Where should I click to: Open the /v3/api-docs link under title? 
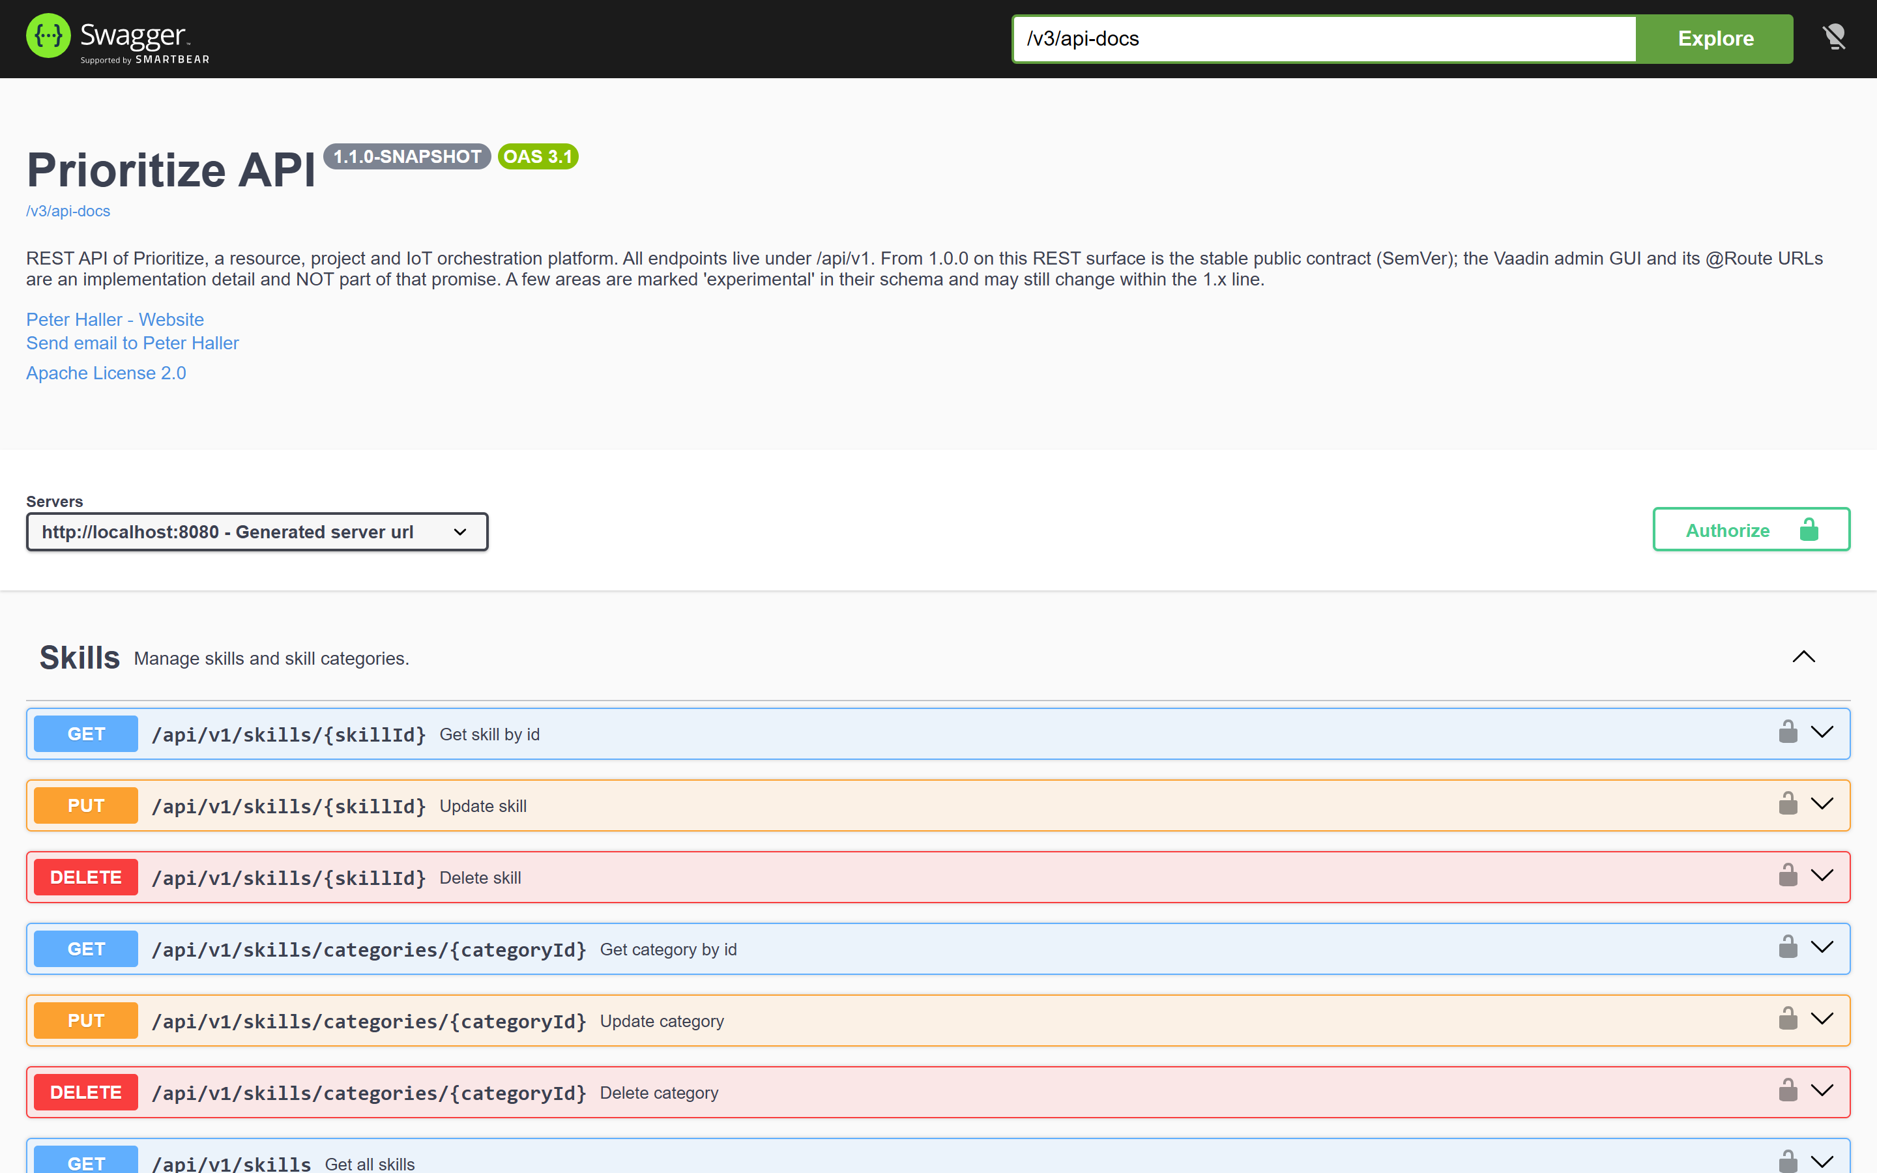click(68, 211)
